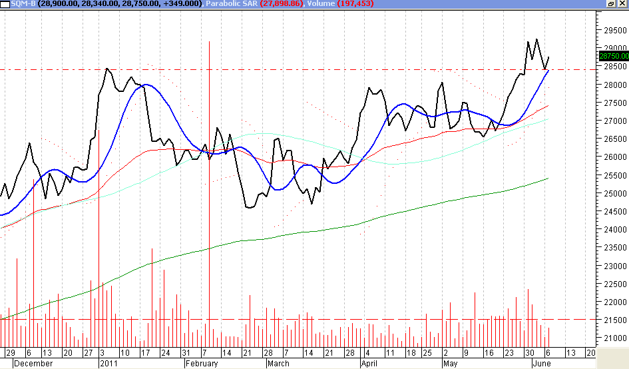Click the 23000 price axis label
The width and height of the screenshot is (629, 369).
pos(615,266)
